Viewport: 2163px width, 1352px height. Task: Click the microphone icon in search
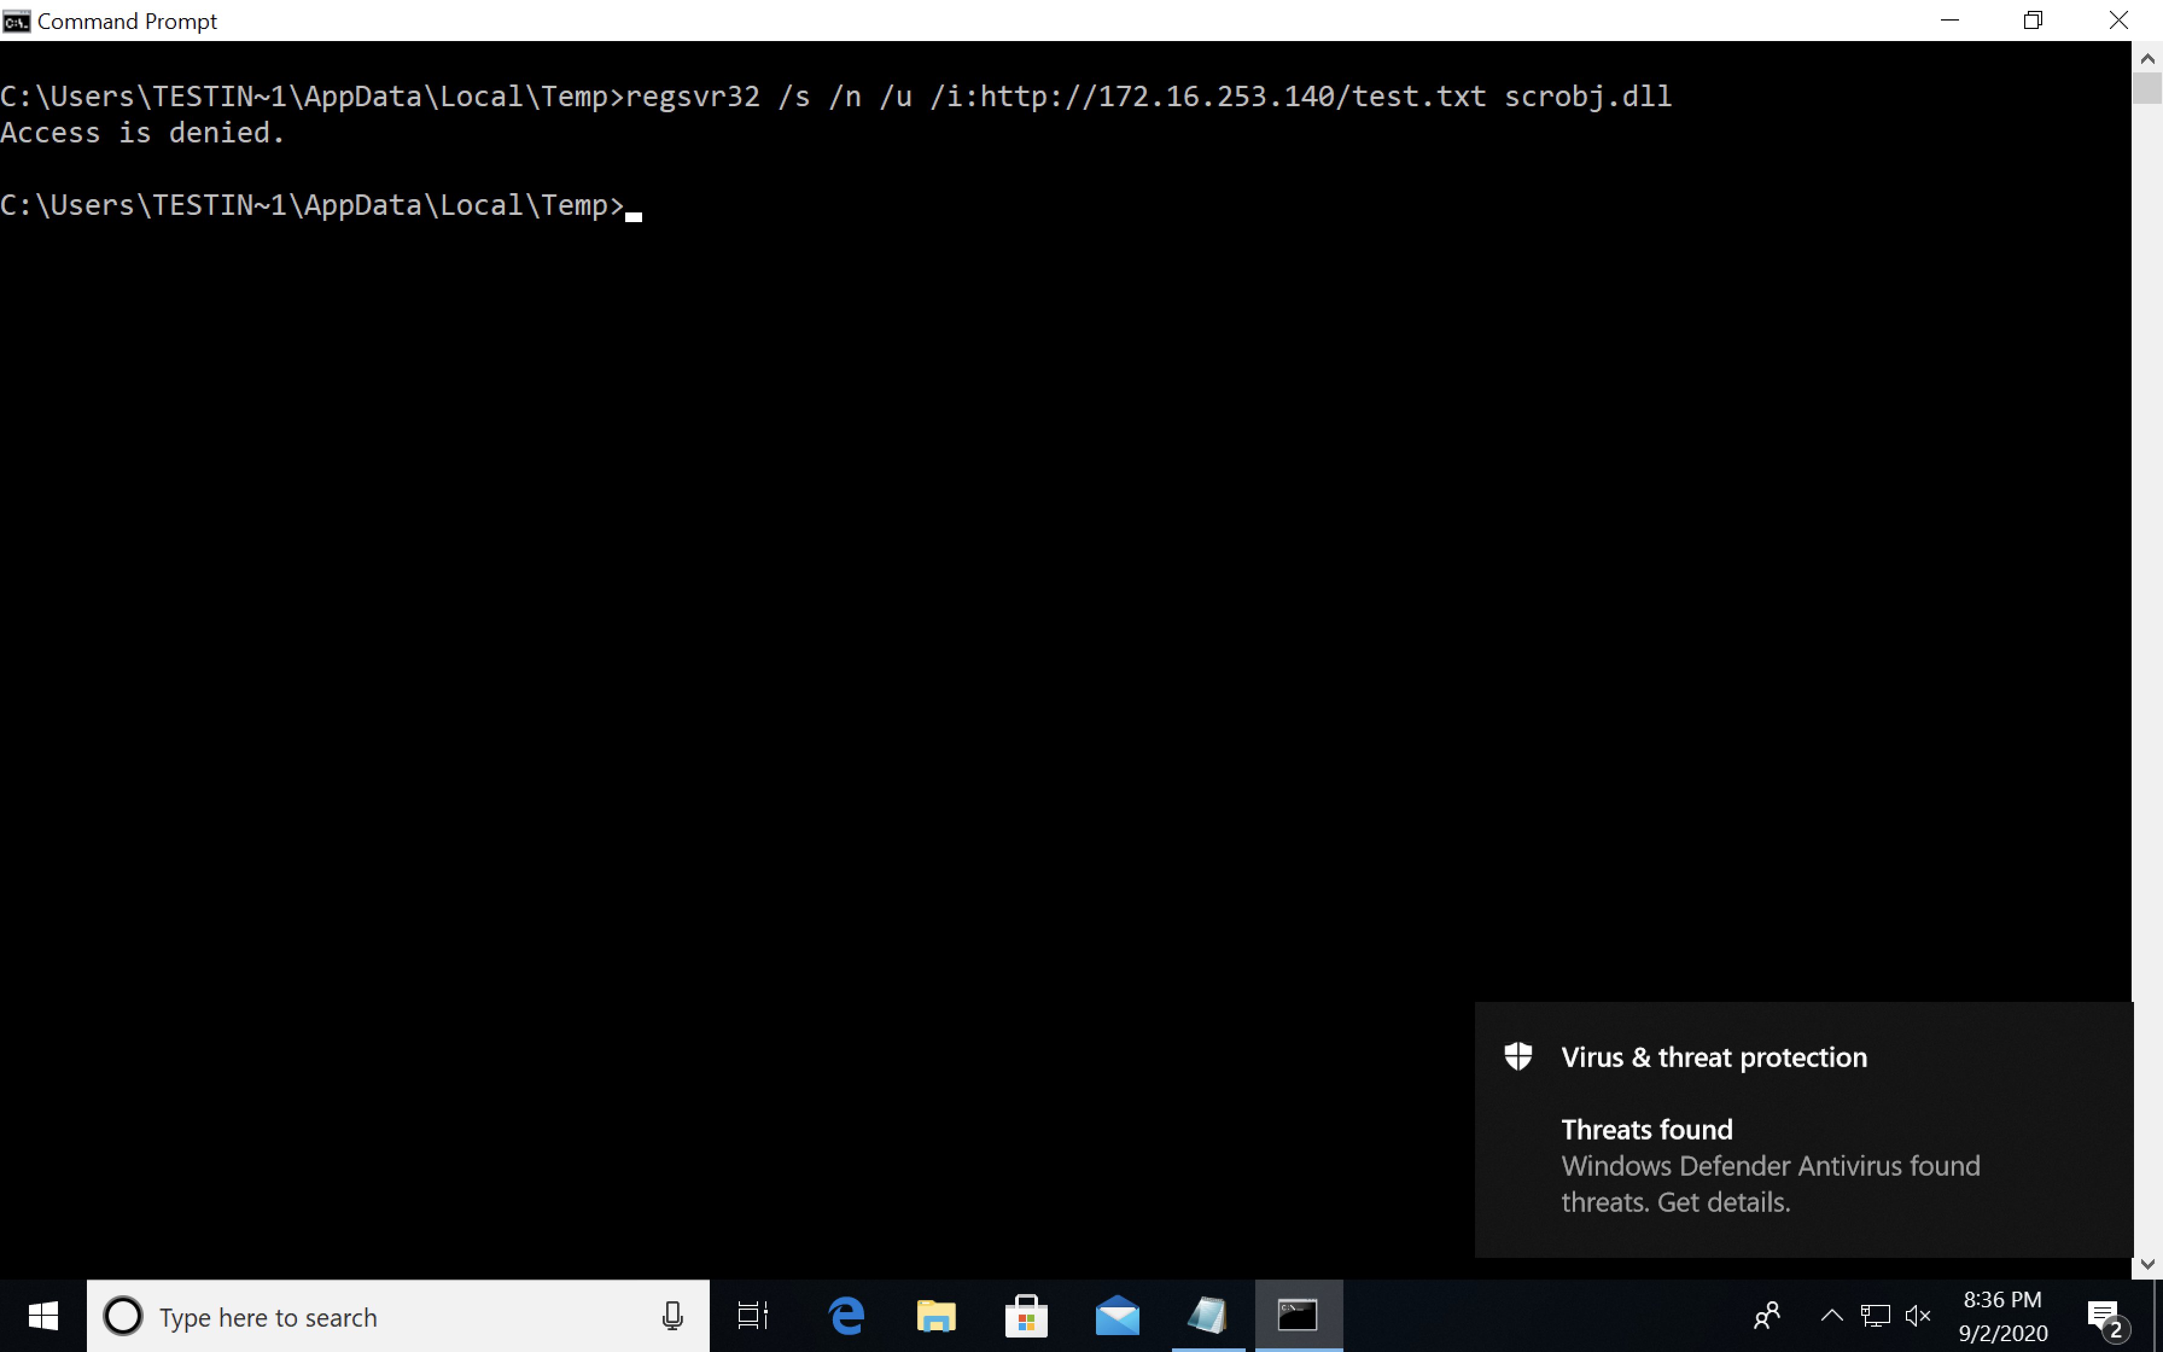click(672, 1316)
